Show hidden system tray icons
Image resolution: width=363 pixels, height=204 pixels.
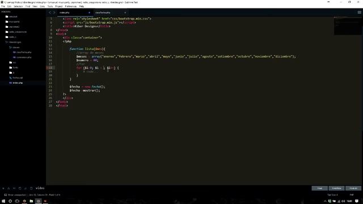[x=325, y=201]
